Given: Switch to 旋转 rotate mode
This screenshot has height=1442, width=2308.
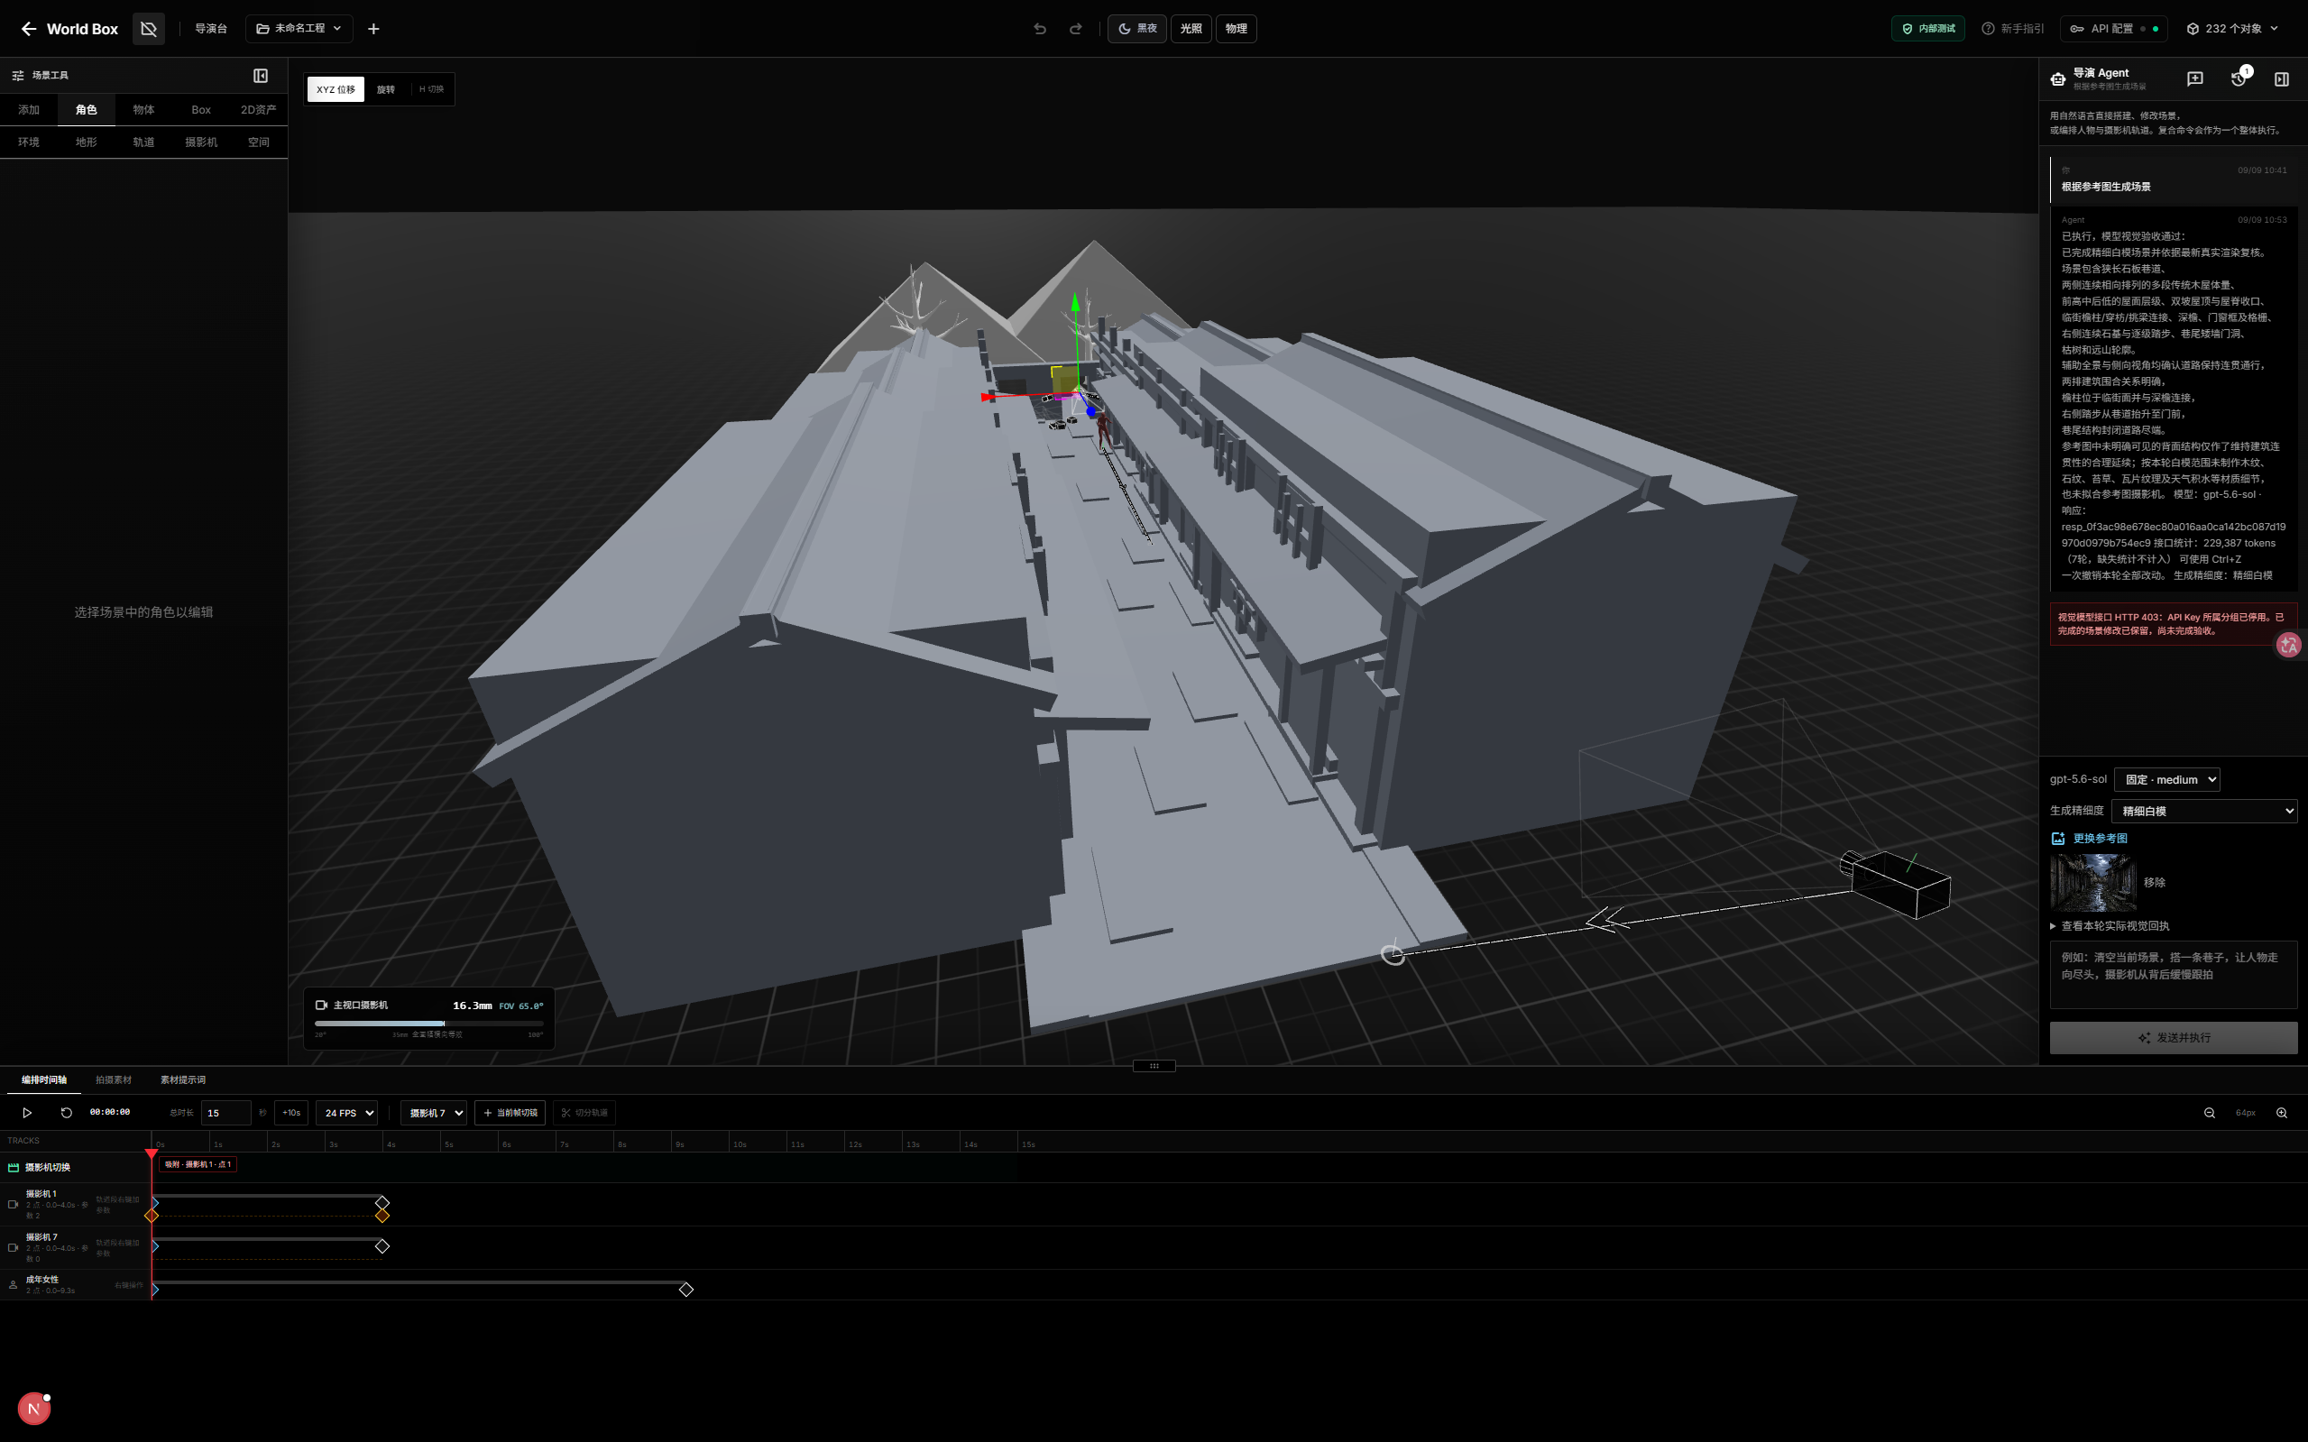Looking at the screenshot, I should (385, 89).
